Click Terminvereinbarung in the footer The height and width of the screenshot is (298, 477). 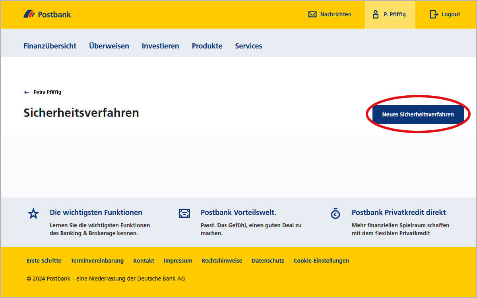pos(97,261)
